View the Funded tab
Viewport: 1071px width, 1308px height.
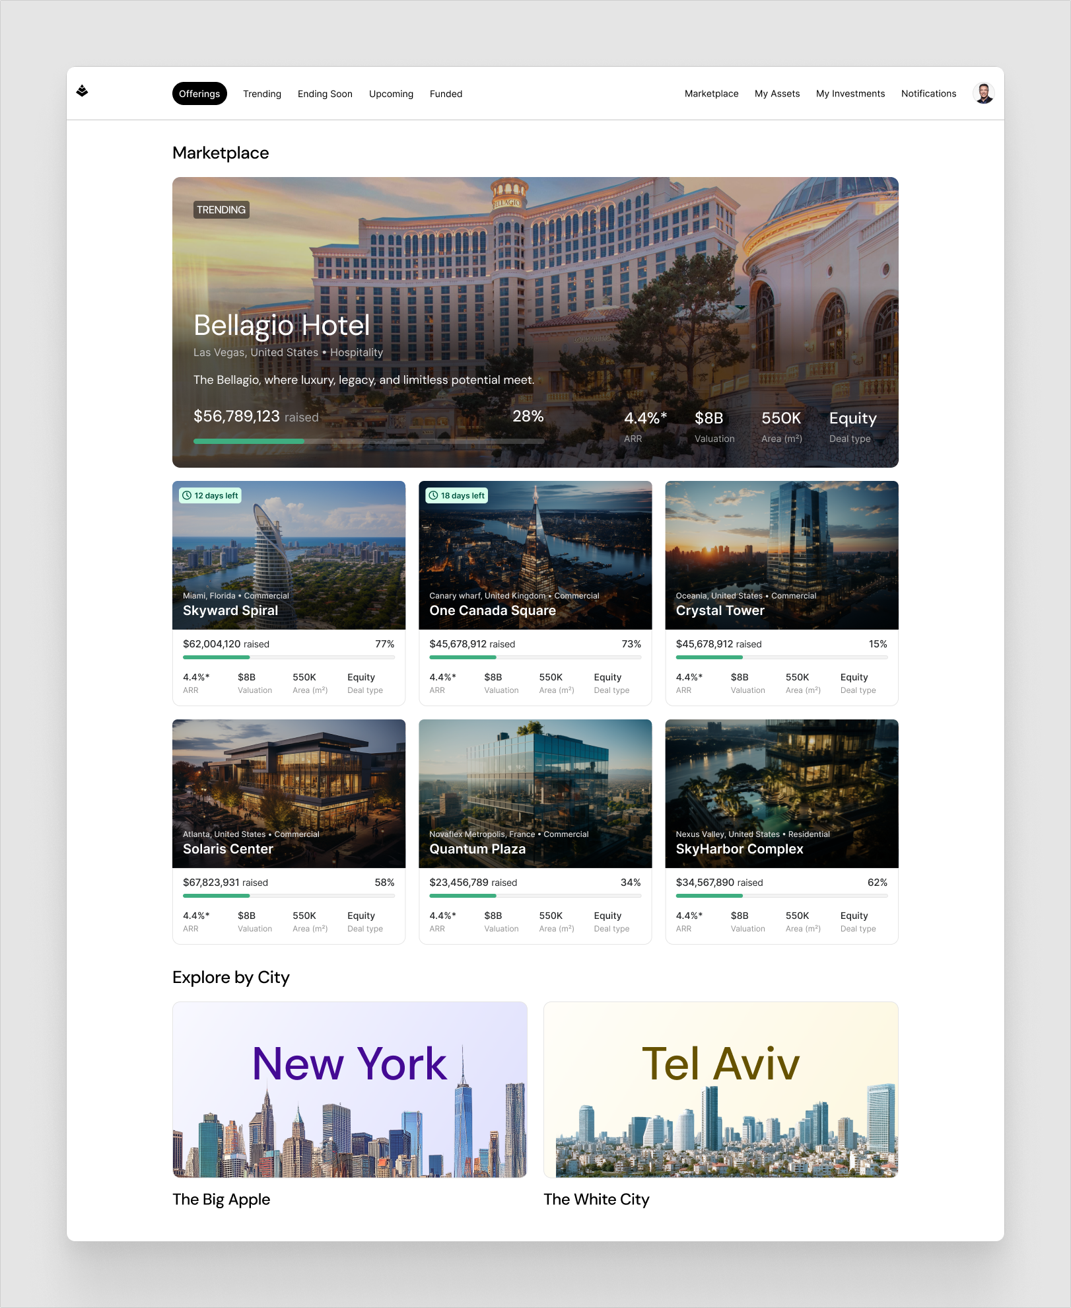(x=446, y=94)
